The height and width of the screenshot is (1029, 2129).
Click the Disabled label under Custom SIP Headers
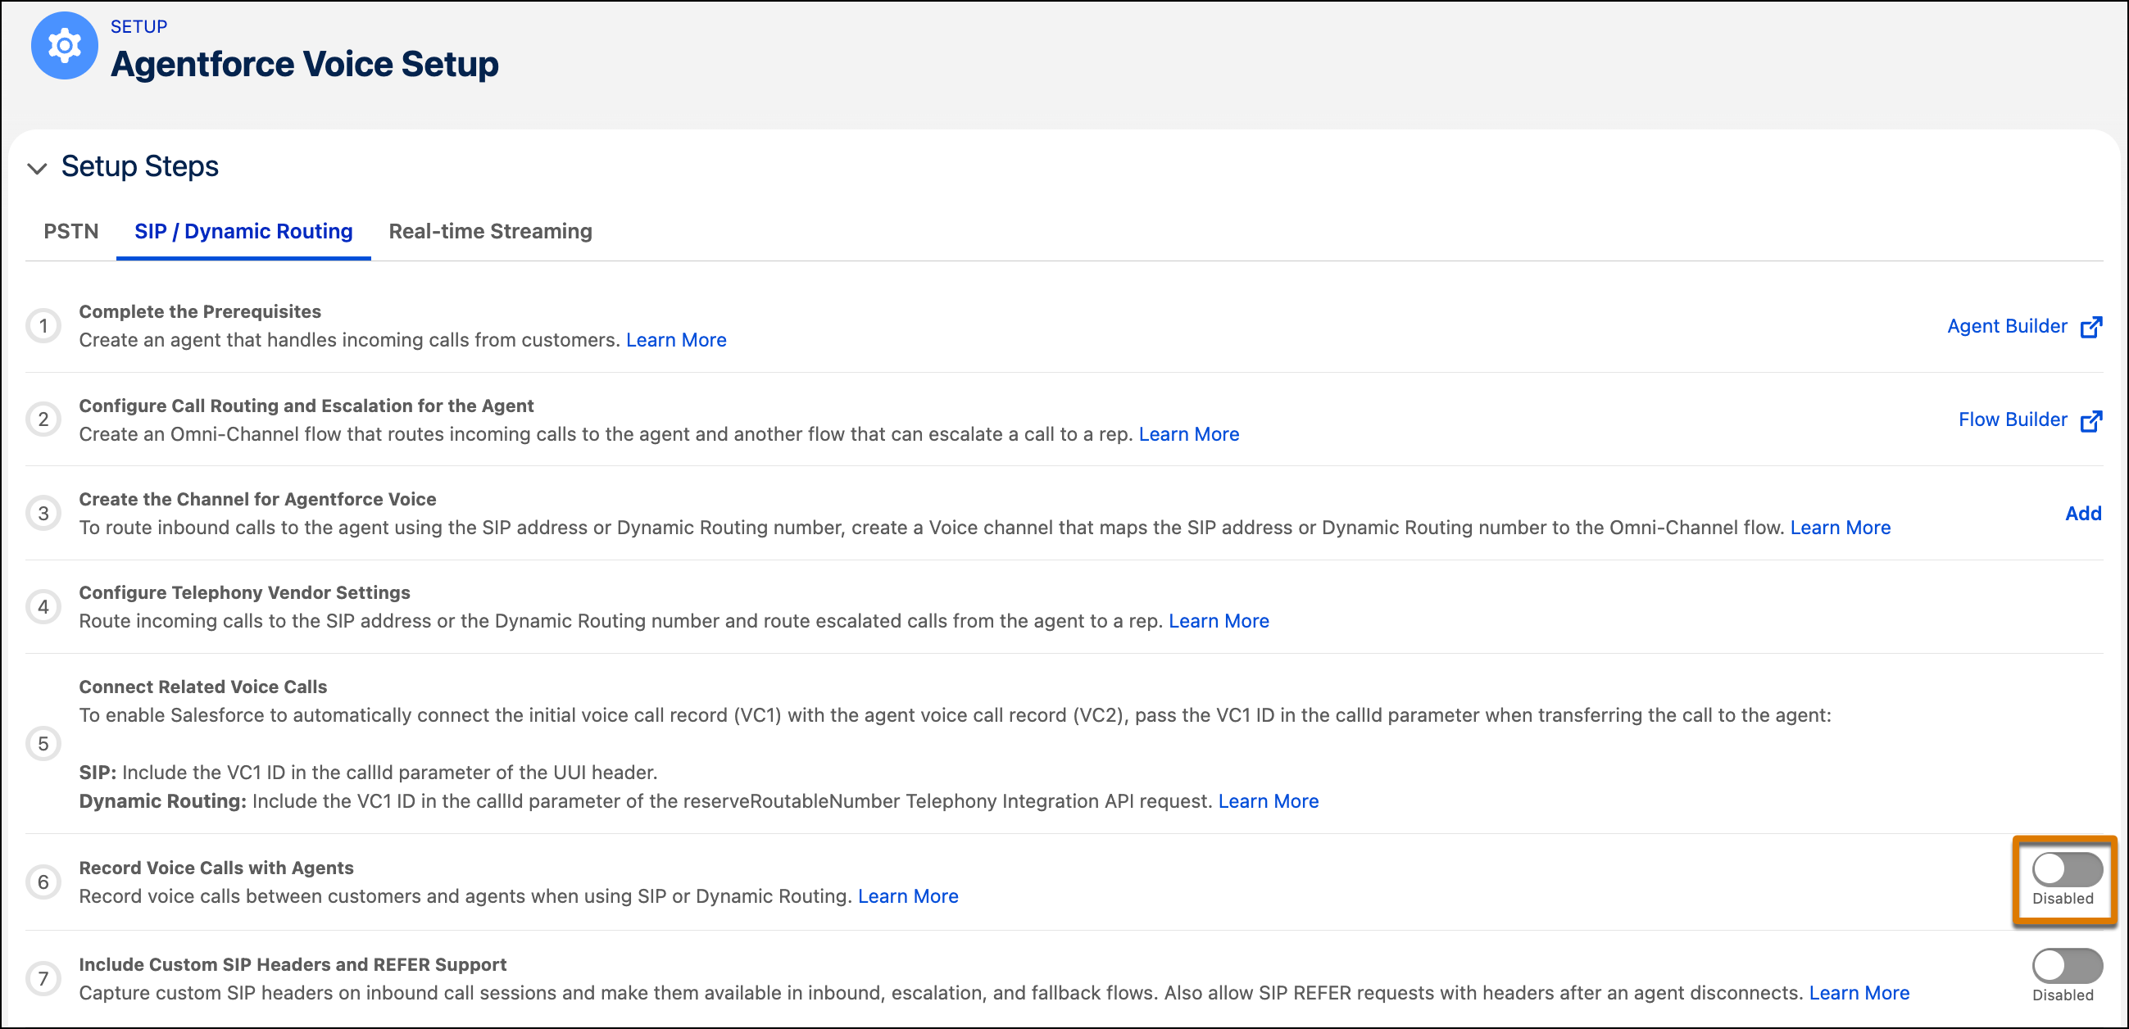coord(2063,995)
